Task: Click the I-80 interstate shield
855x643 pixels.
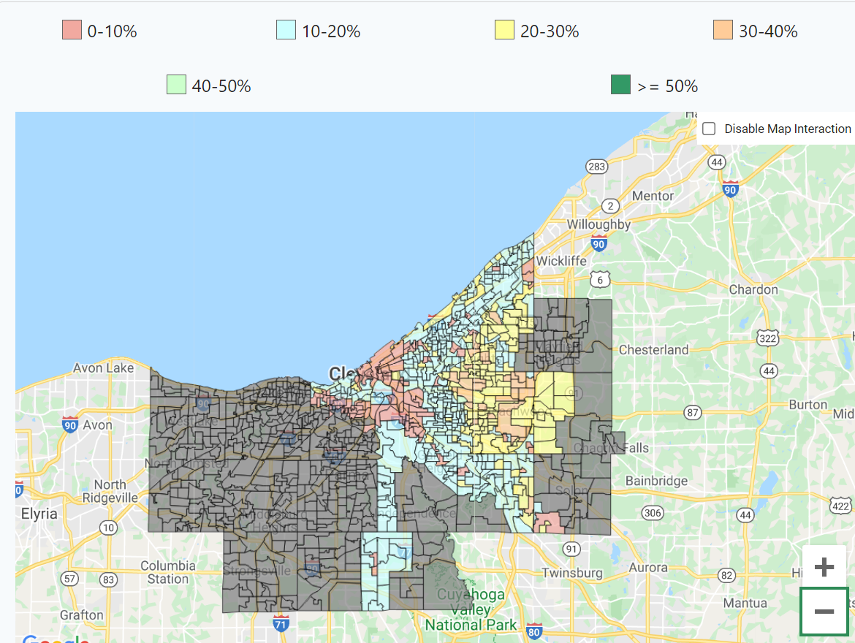Action: [x=534, y=632]
